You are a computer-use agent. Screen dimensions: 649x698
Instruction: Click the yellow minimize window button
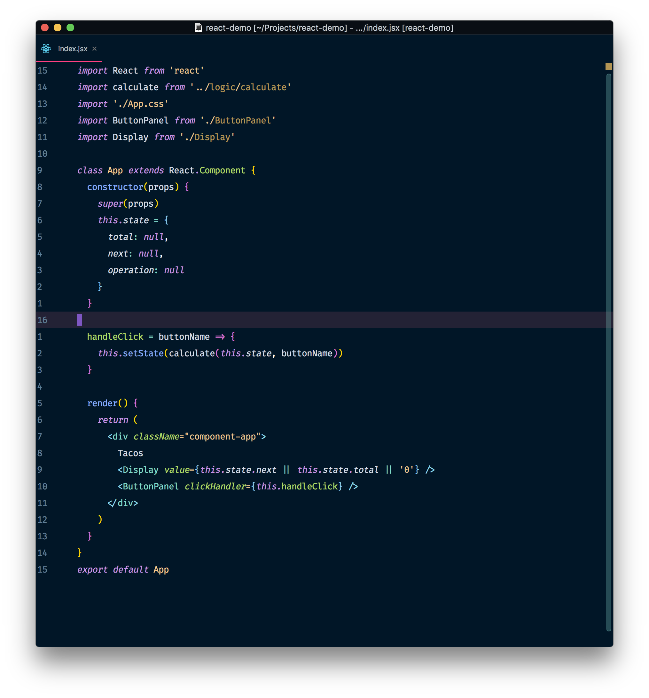58,28
